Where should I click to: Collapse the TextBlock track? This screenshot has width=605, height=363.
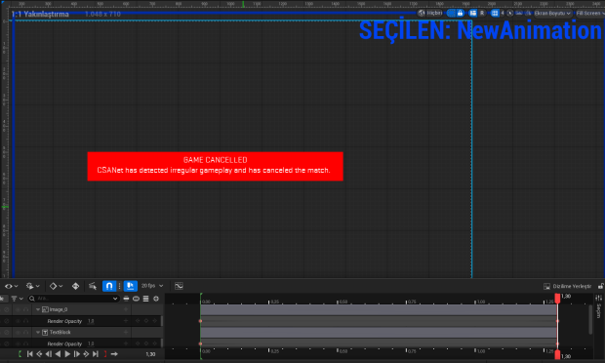38,332
